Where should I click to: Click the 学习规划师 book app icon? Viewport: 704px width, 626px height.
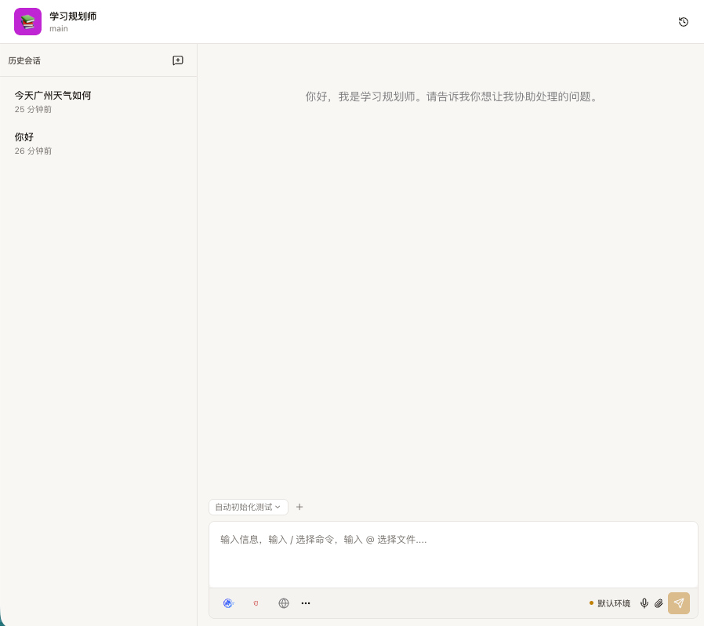coord(28,21)
